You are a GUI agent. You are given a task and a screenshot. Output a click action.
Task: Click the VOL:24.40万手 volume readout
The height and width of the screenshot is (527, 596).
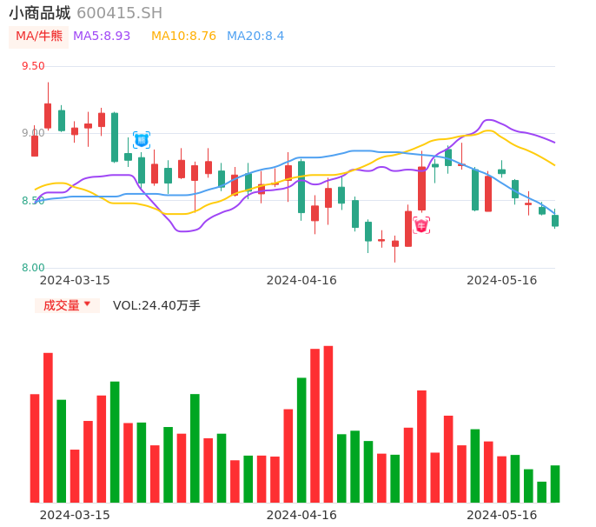pyautogui.click(x=156, y=305)
